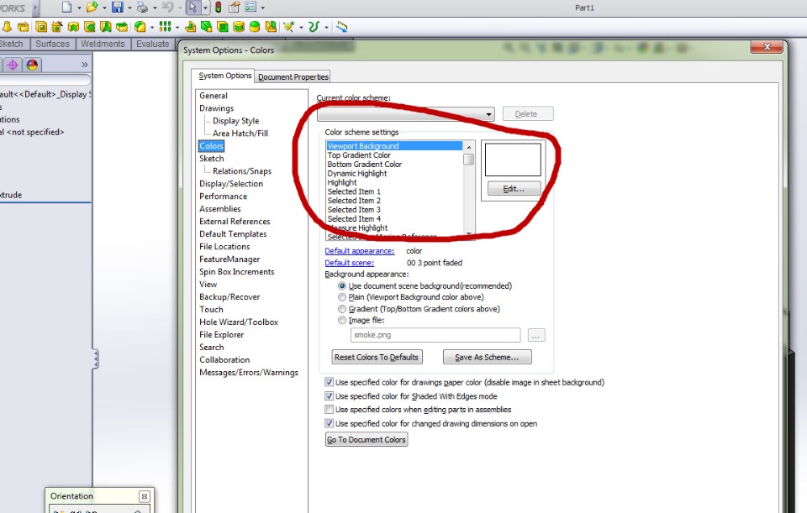807x513 pixels.
Task: Select the Draft feature icon
Action: pyautogui.click(x=207, y=27)
